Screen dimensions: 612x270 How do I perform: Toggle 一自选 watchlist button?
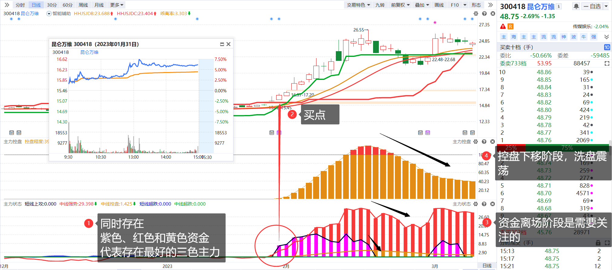point(592,6)
